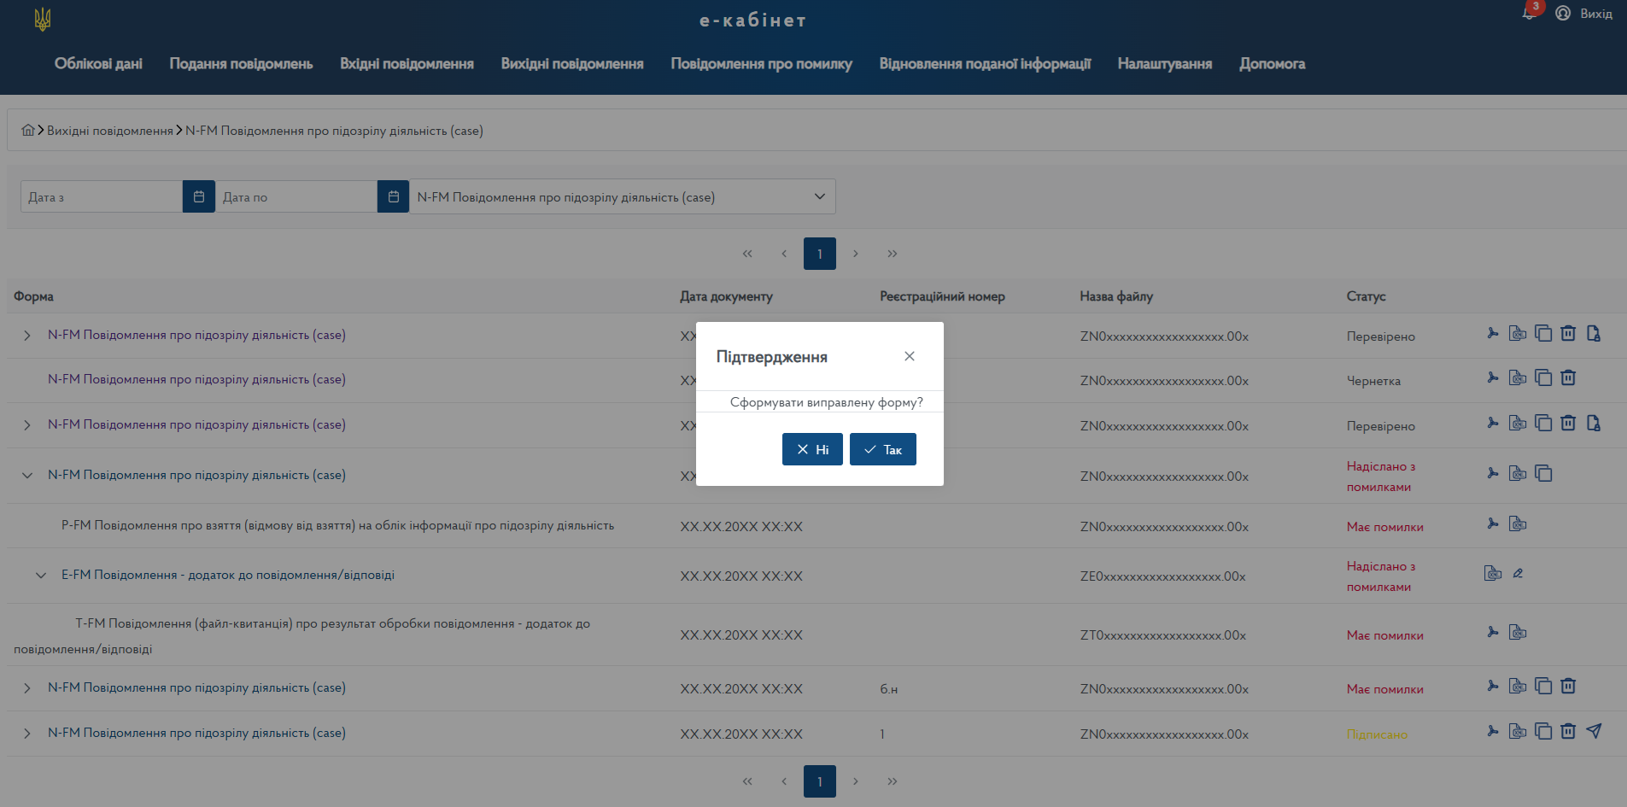Open calendar picker for Дата з
The height and width of the screenshot is (807, 1627).
click(199, 196)
